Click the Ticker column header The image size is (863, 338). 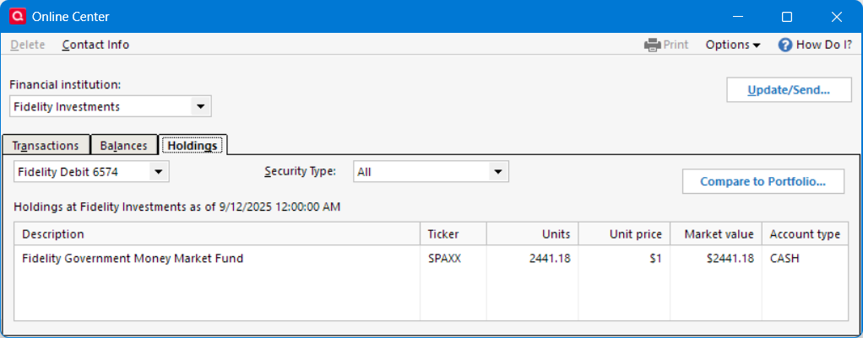coord(453,234)
